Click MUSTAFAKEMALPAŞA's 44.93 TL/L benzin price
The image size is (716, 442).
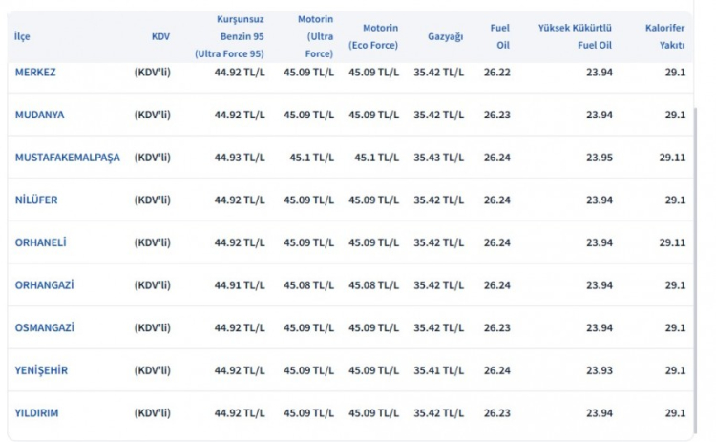tap(240, 158)
